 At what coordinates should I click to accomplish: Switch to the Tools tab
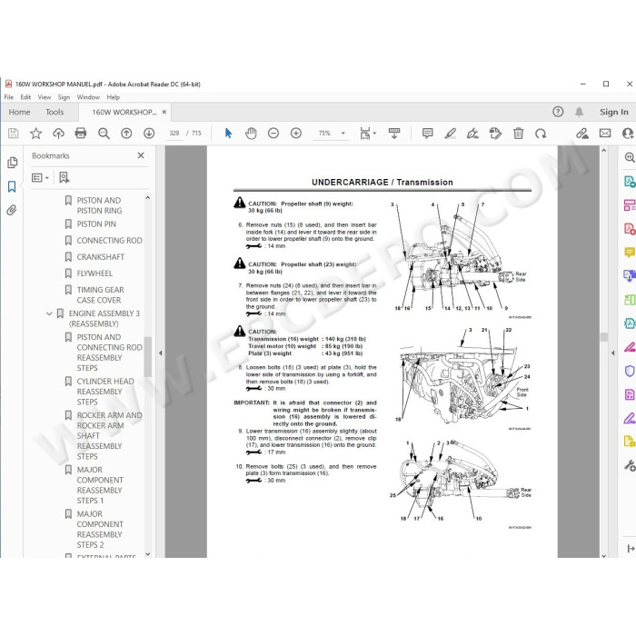55,112
